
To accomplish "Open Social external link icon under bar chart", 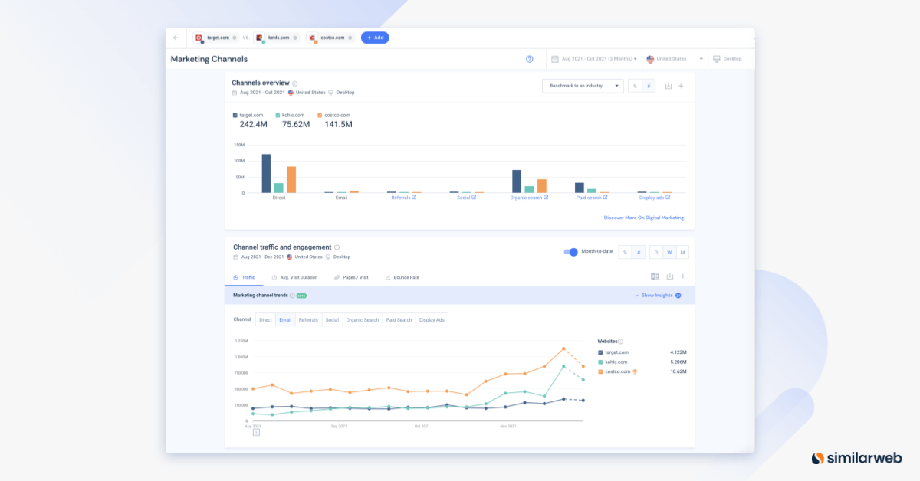I will point(474,198).
